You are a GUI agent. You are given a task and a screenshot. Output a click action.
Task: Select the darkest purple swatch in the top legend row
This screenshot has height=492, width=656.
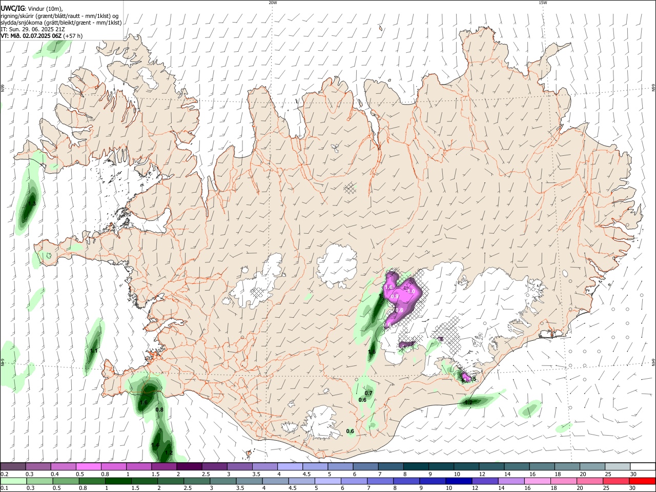189,466
